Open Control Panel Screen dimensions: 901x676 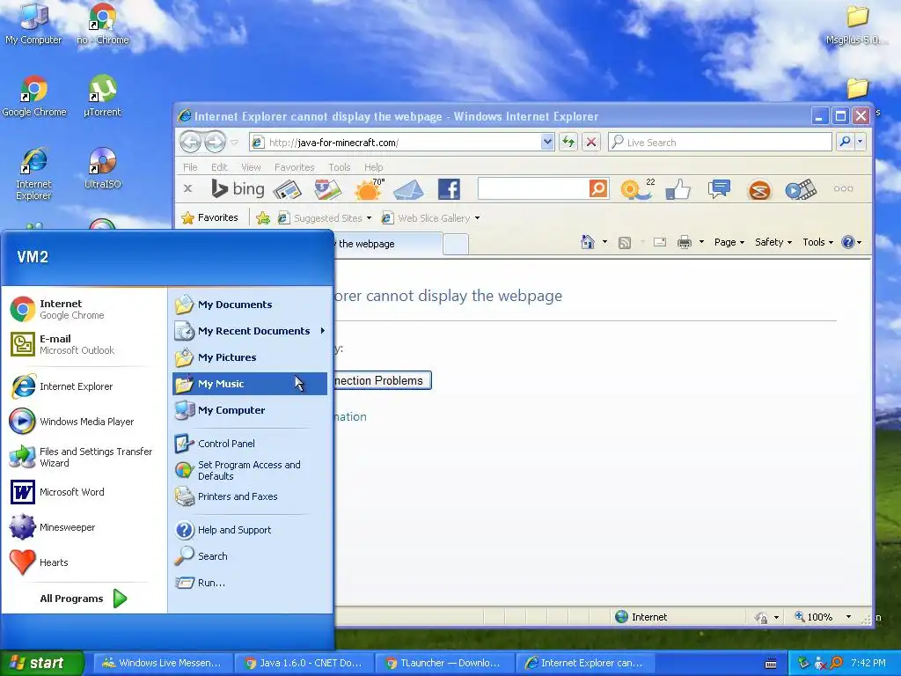(249, 444)
